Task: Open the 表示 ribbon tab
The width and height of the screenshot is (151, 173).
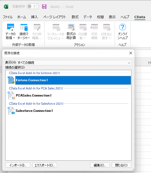Action: (112, 17)
